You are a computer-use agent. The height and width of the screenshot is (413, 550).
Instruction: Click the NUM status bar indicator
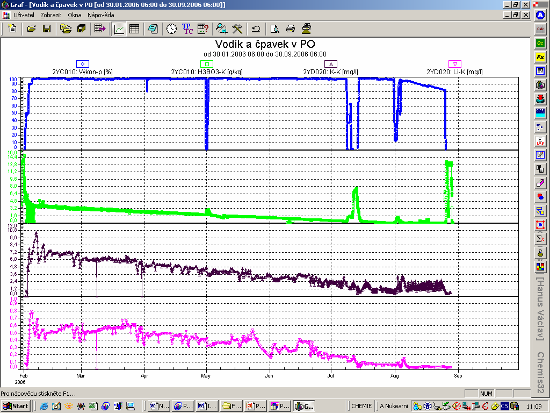point(486,394)
